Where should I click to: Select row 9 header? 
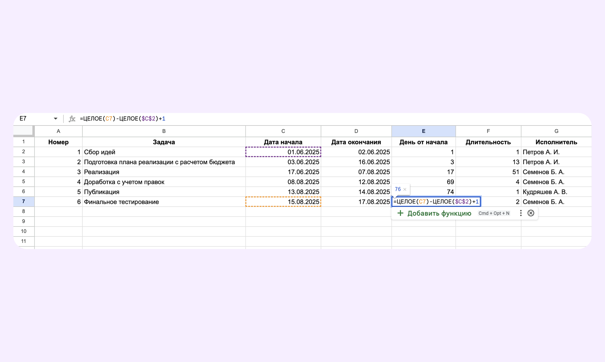coord(24,221)
